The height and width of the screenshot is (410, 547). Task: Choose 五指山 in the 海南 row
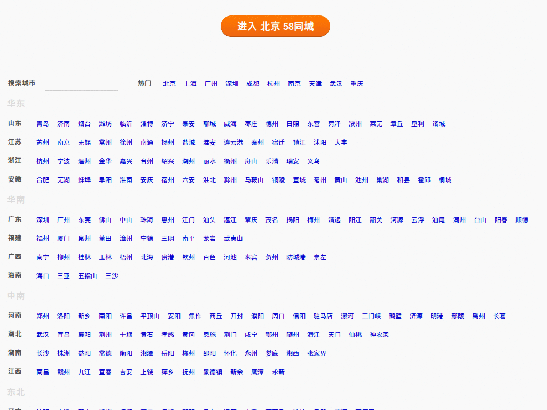click(88, 276)
